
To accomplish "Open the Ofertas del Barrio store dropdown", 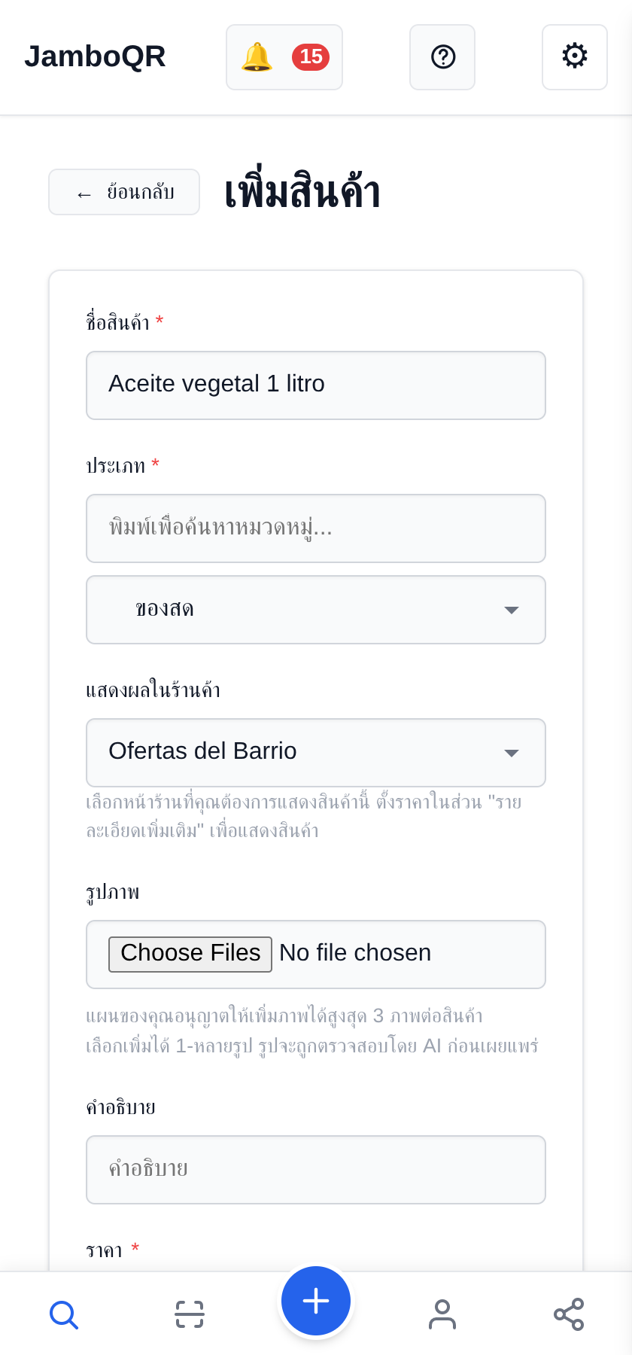I will pos(316,753).
